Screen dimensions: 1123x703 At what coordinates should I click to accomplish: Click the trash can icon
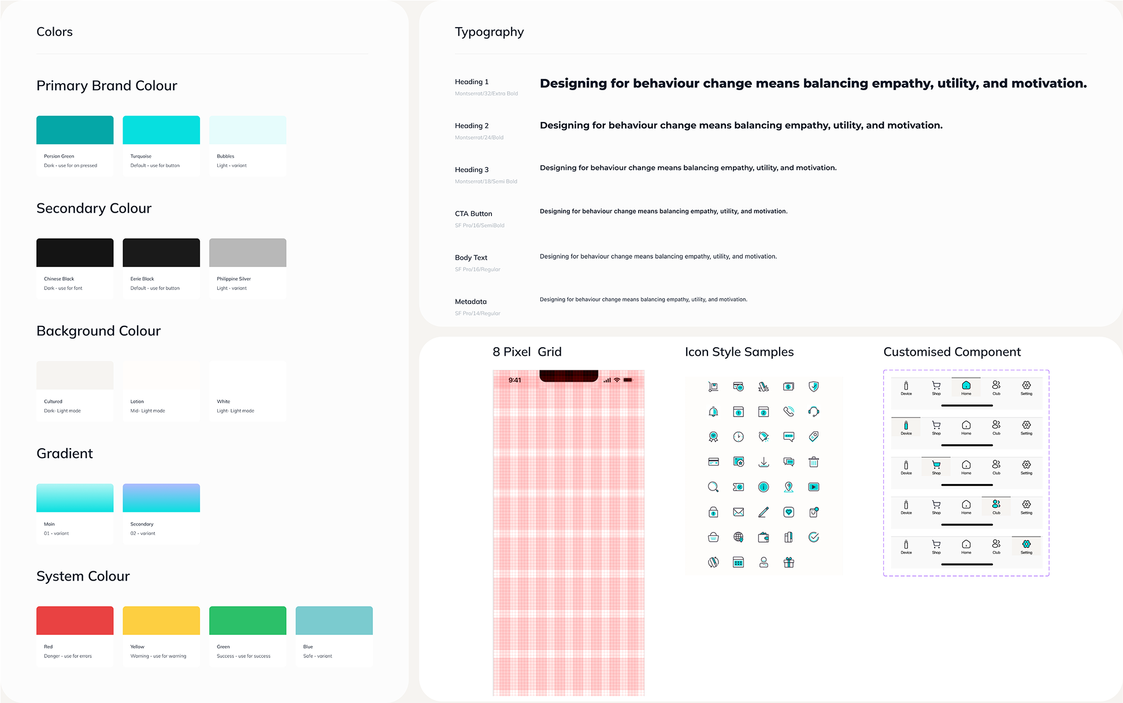[813, 462]
